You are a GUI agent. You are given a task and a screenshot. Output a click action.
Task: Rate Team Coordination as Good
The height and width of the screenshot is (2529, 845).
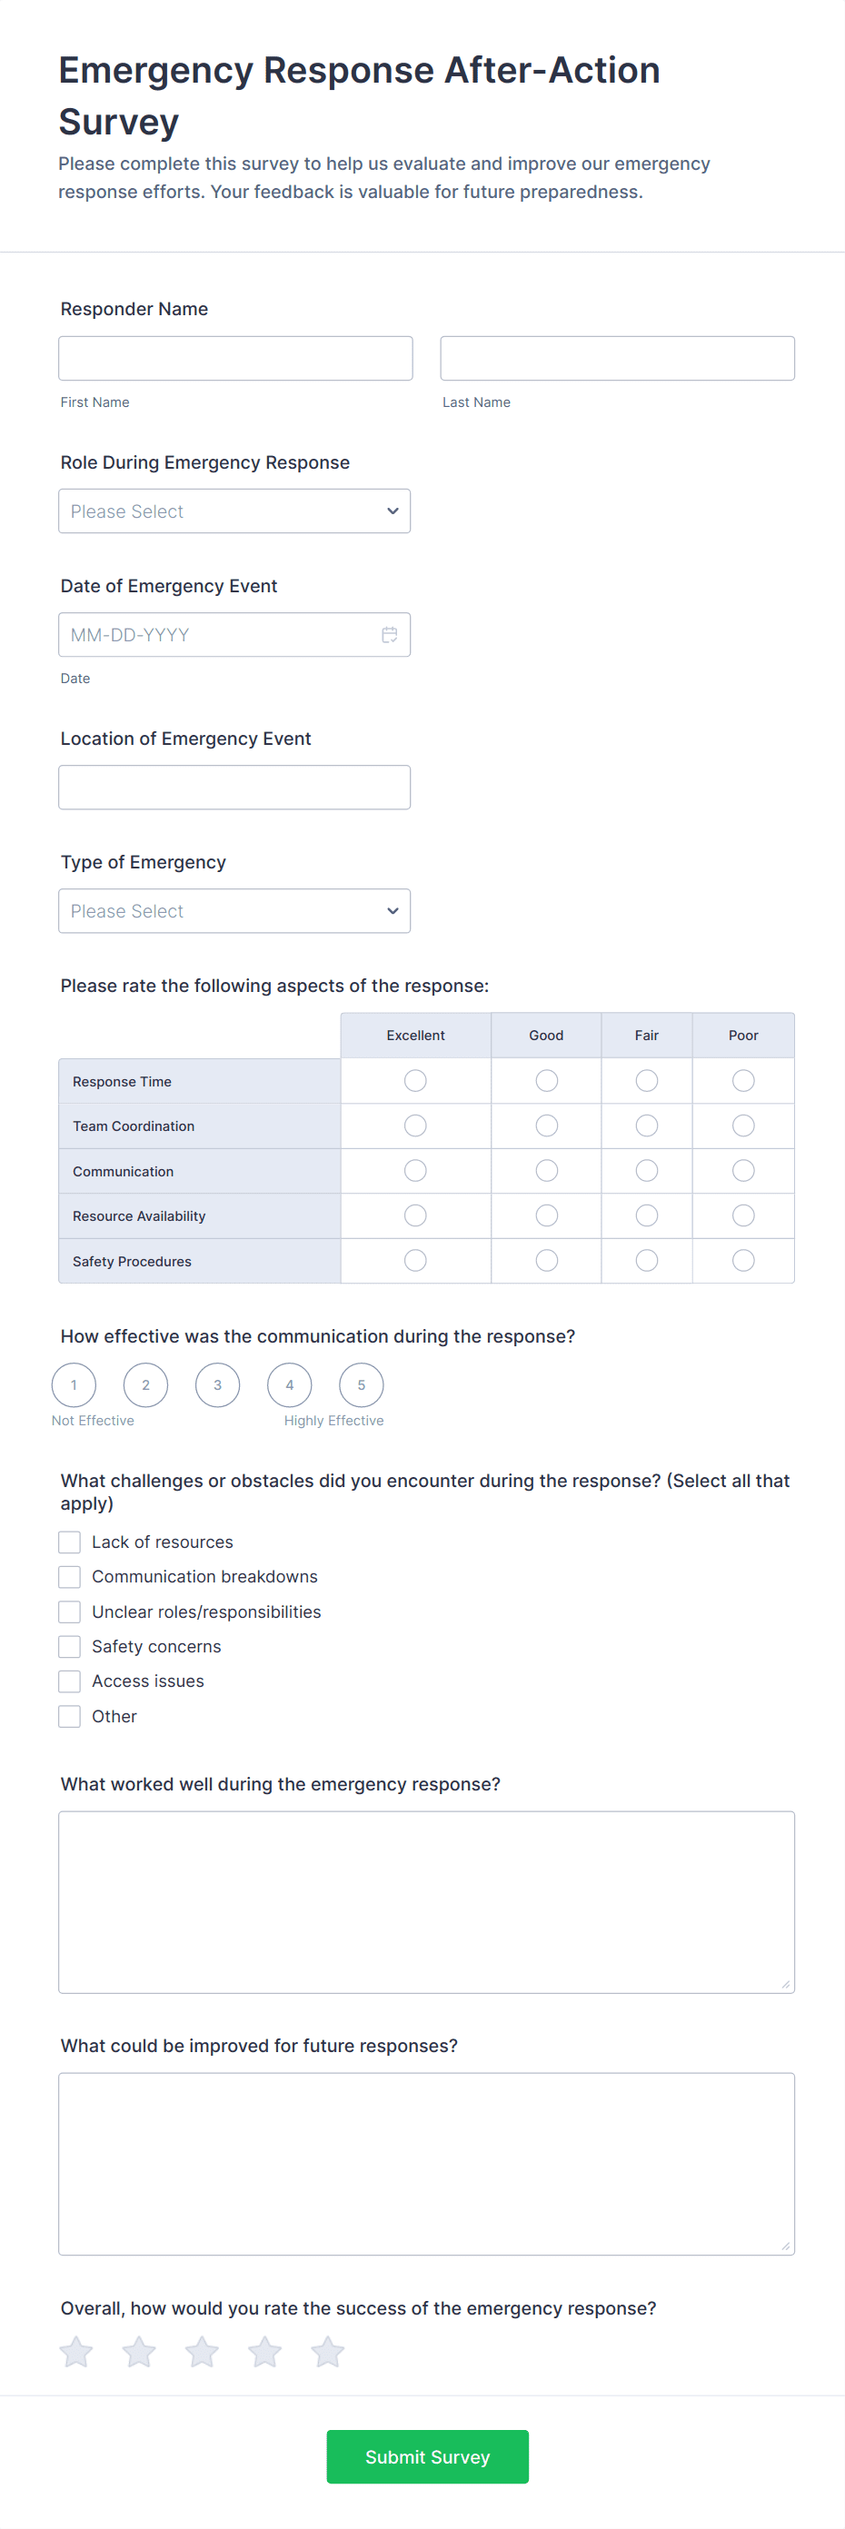click(x=547, y=1126)
